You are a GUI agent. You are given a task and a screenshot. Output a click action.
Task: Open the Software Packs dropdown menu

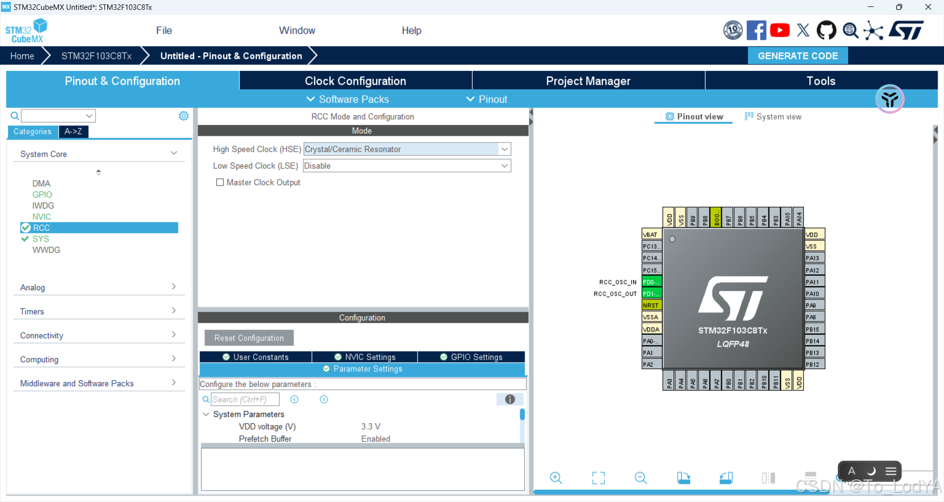point(348,99)
